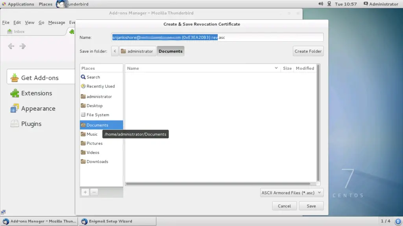403x226 pixels.
Task: Click the Extensions puzzle piece icon
Action: click(x=15, y=93)
